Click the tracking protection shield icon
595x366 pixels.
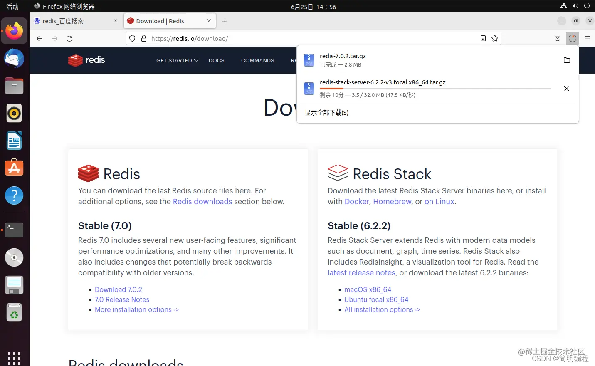(132, 38)
